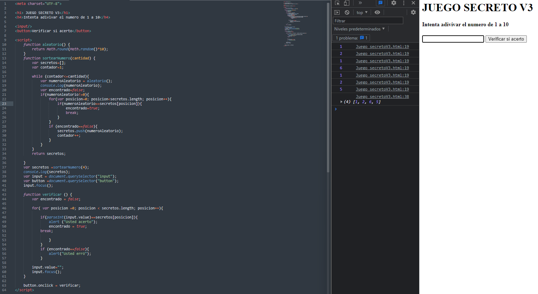Click 'var contador=1;' code line

(x=48, y=67)
